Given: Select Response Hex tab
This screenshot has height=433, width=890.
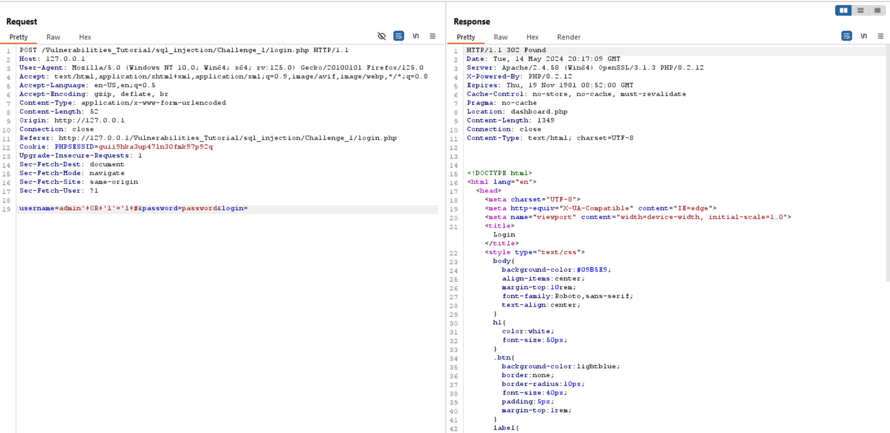Looking at the screenshot, I should 532,37.
